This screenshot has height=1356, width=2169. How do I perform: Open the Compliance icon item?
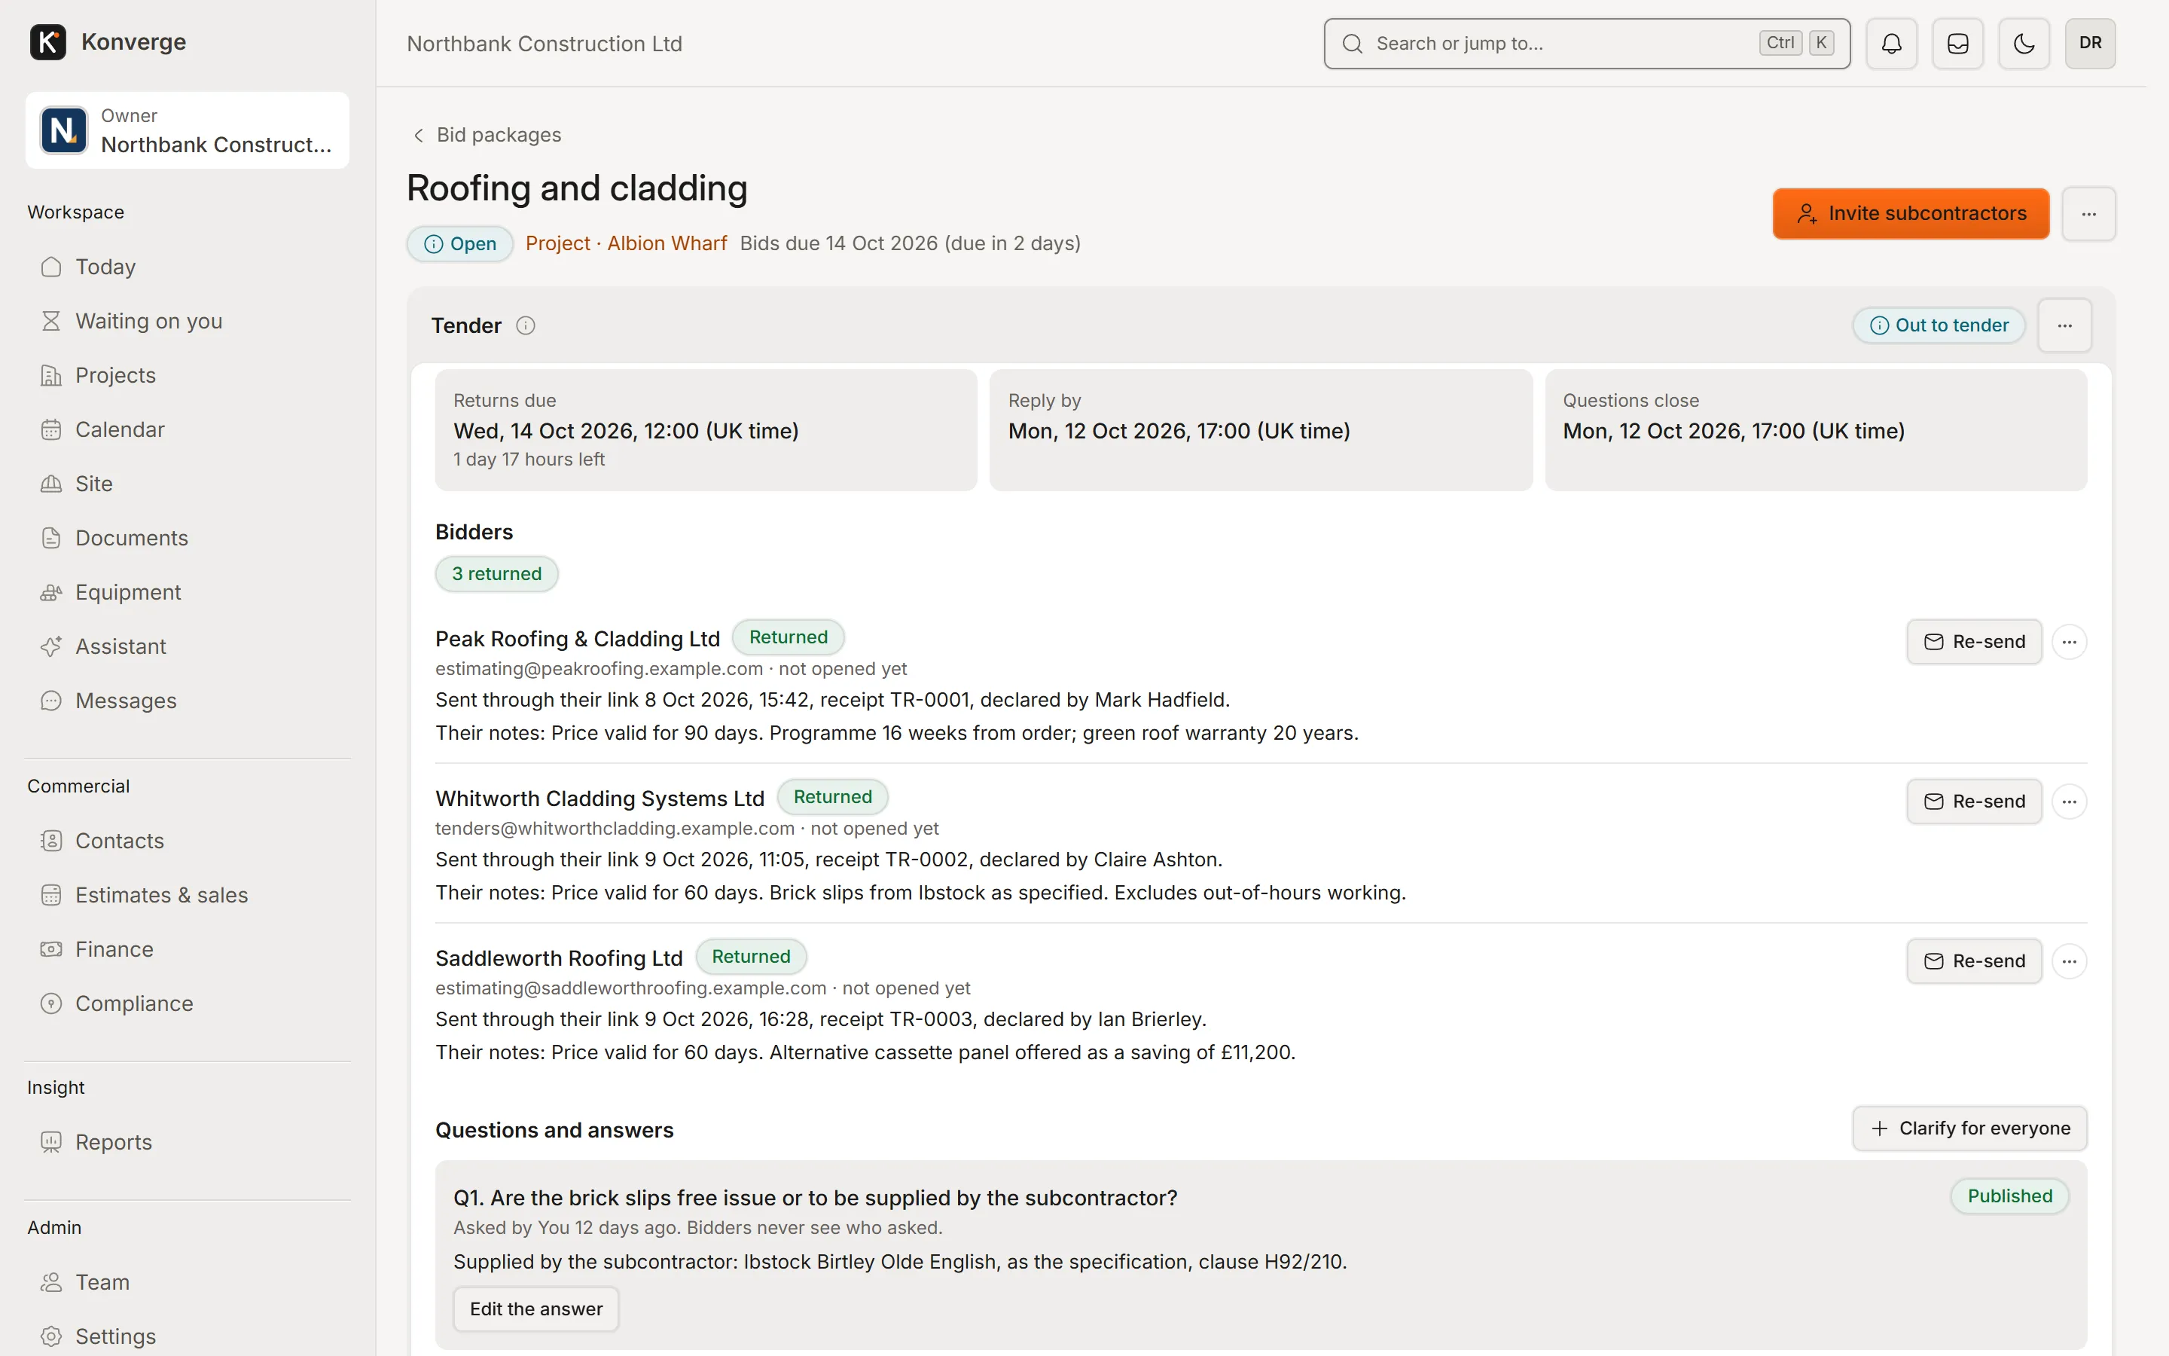click(x=188, y=1003)
